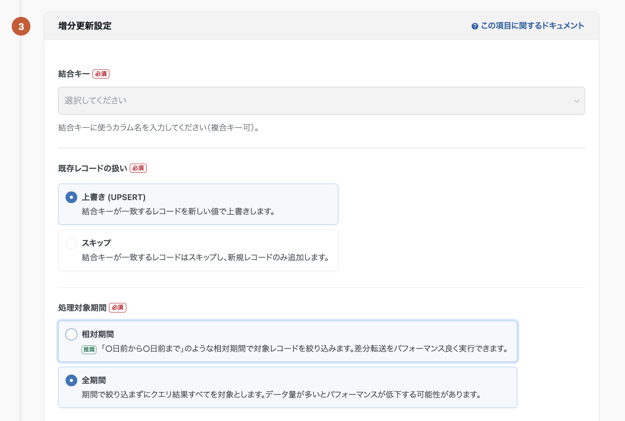Click the 結合キー field label
This screenshot has width=625, height=421.
74,74
